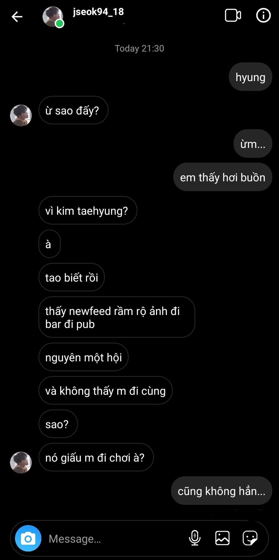Screen dimensions: 279x560
Task: Tap the 'tao biết rồi' message bubble
Action: tap(72, 277)
